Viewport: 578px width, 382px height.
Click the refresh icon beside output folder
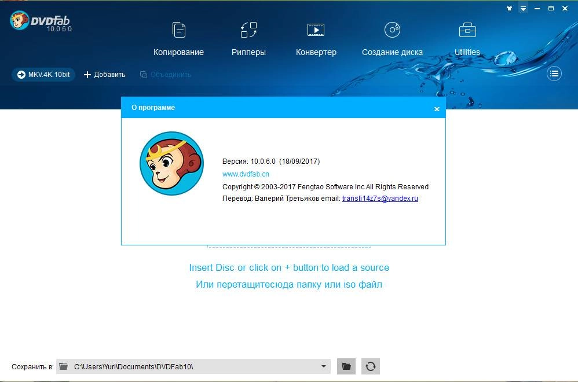coord(371,366)
